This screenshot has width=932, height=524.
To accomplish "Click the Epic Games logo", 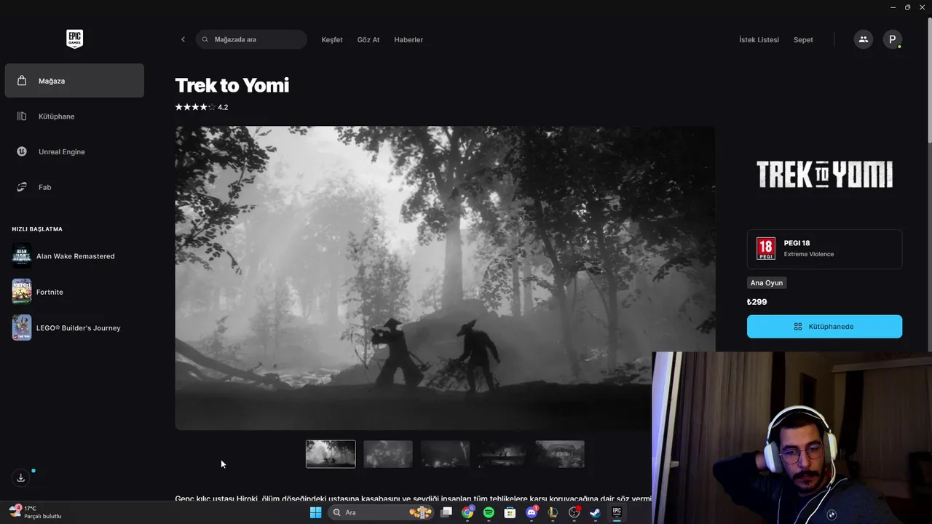I will click(74, 39).
